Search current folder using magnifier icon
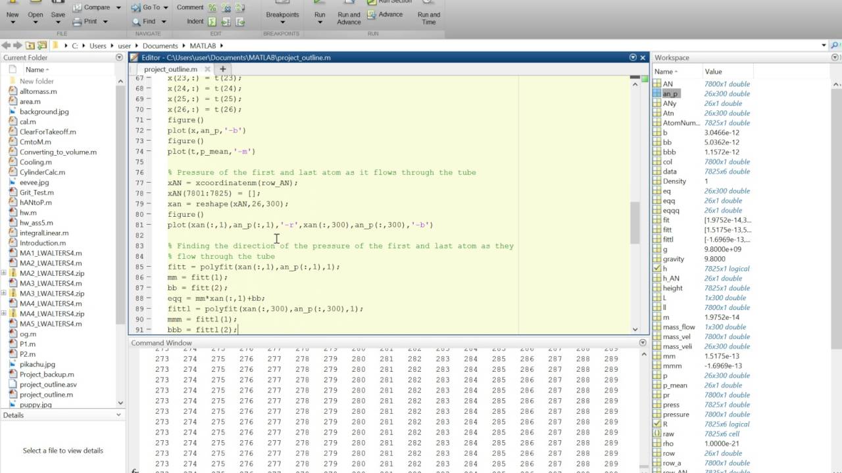 (835, 45)
